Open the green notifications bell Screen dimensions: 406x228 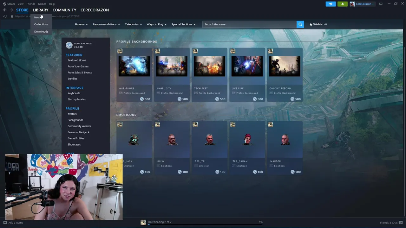point(342,4)
